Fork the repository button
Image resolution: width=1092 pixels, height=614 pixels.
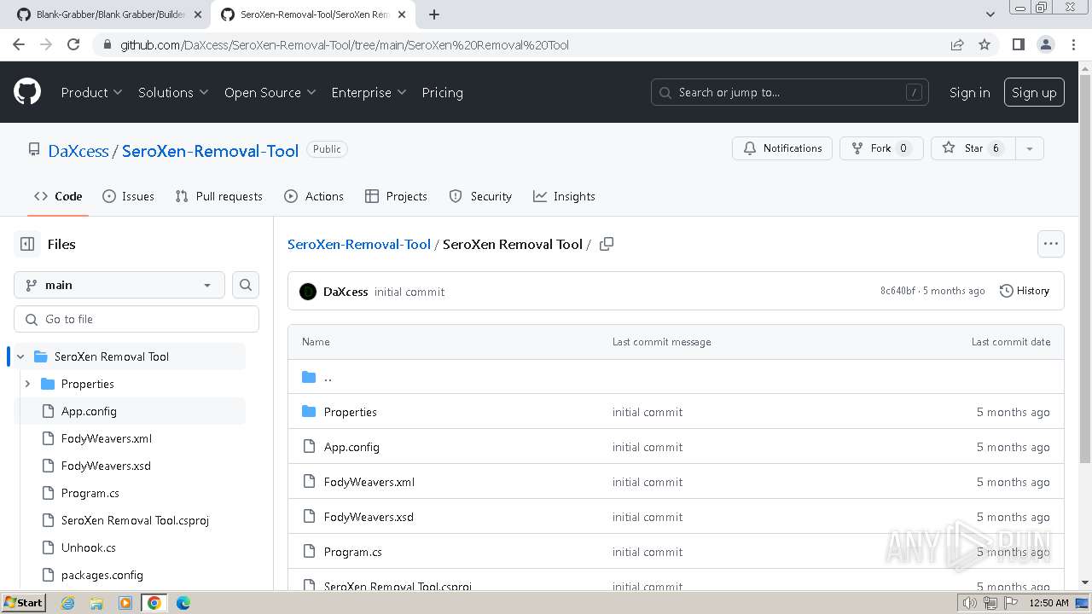coord(881,148)
